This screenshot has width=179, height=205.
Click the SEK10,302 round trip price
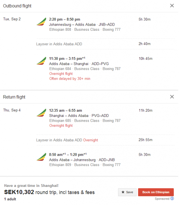tap(49, 192)
